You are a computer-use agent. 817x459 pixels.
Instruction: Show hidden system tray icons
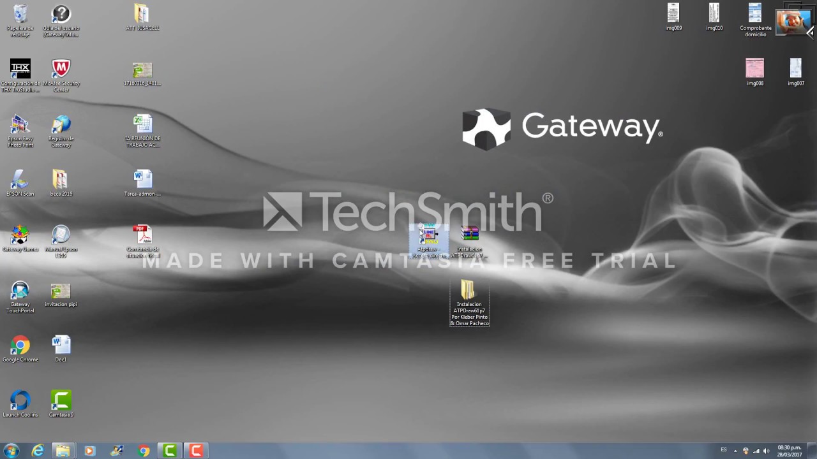tap(735, 451)
